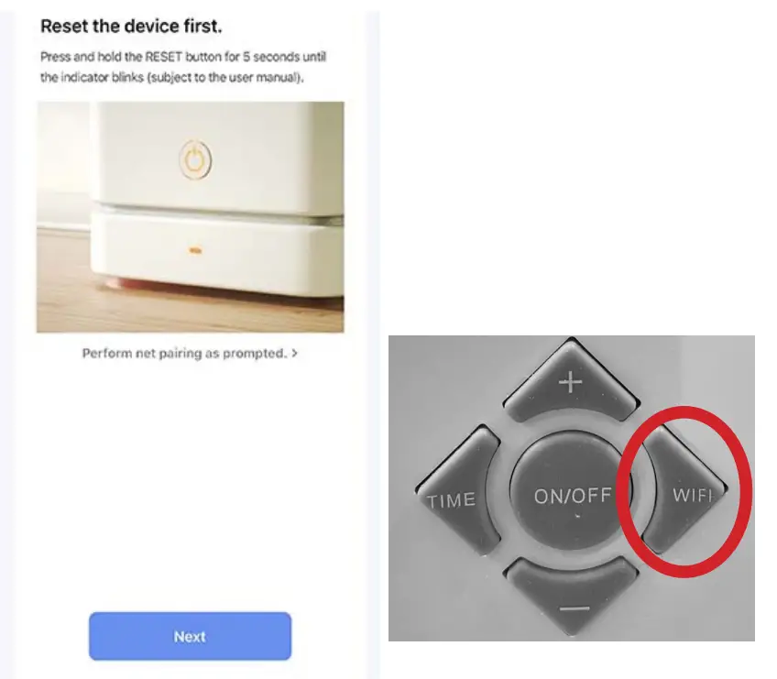Select the WIFI button on the remote

(684, 492)
